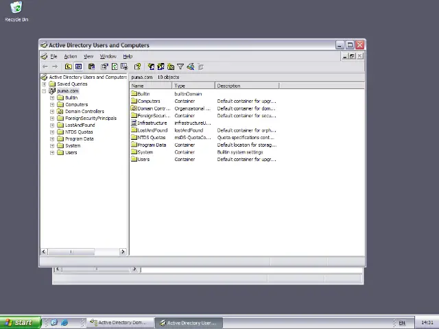This screenshot has width=439, height=329.
Task: Select Domain Contr... OU icon in list
Action: (134, 108)
